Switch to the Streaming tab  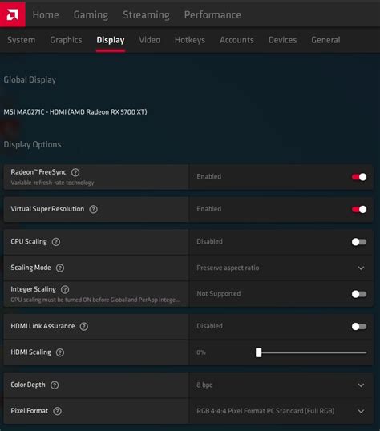[146, 15]
